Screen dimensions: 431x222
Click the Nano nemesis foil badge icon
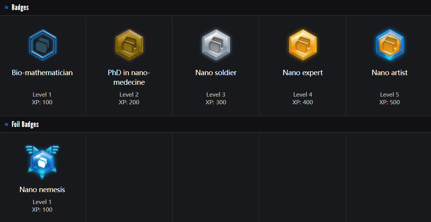[x=42, y=162]
